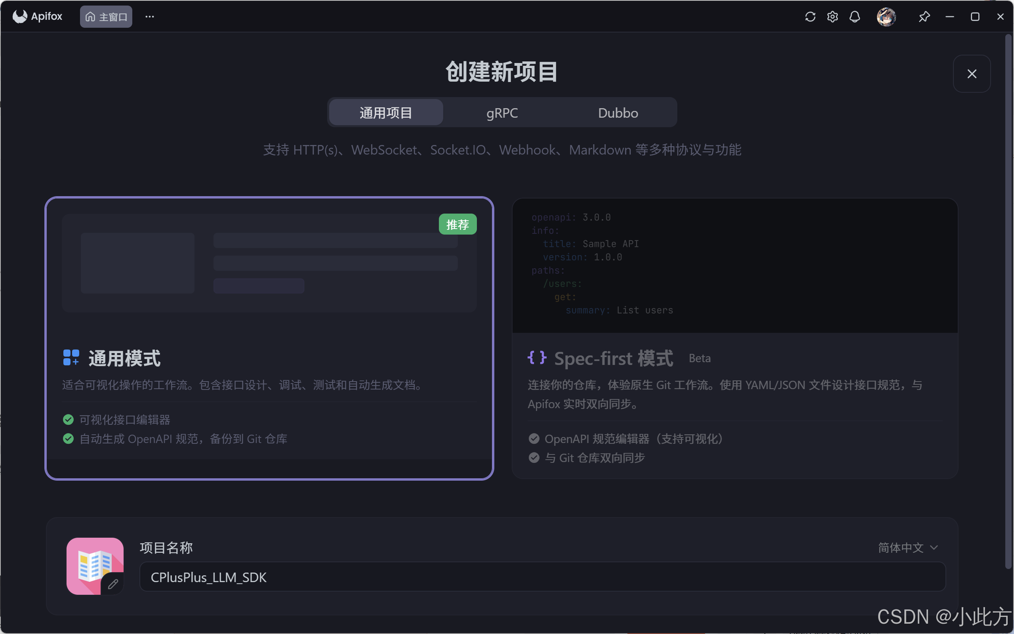Open settings gear icon
Screen dimensions: 1014x634
[x=832, y=17]
